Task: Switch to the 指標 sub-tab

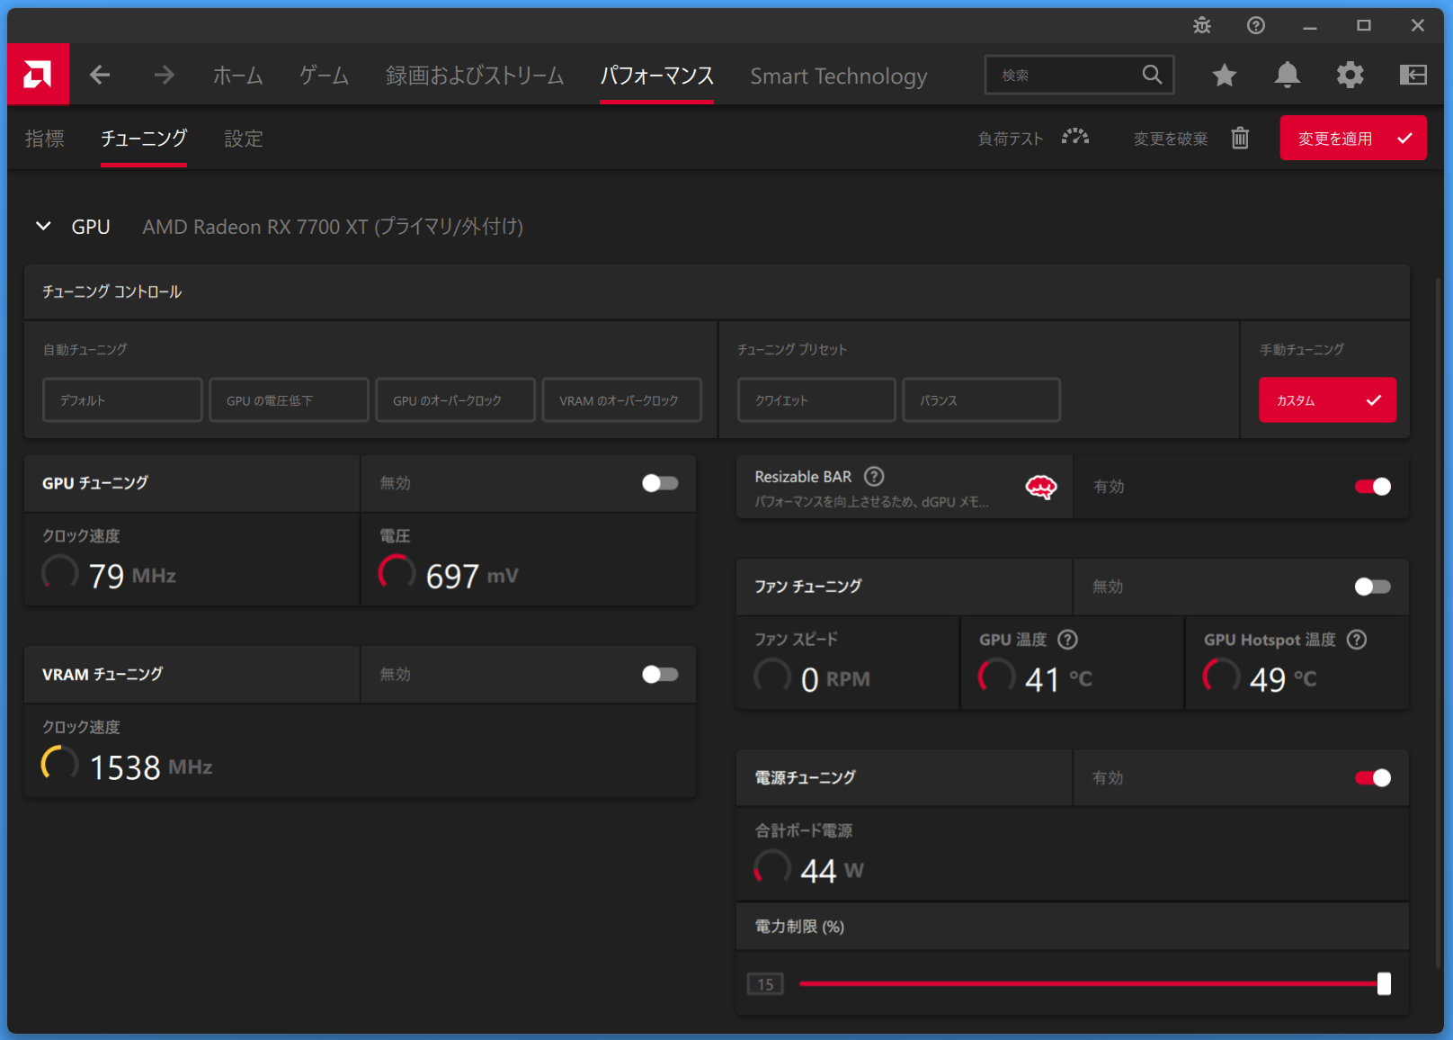Action: 45,139
